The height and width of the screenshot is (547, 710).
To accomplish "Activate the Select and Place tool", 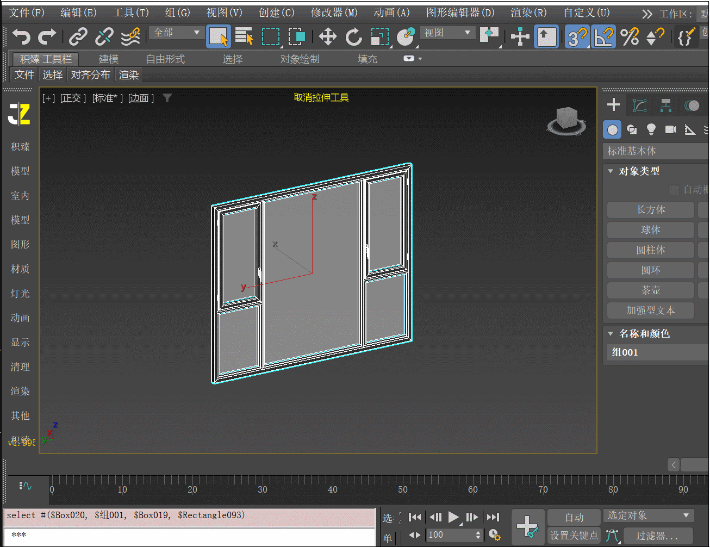I will point(406,37).
